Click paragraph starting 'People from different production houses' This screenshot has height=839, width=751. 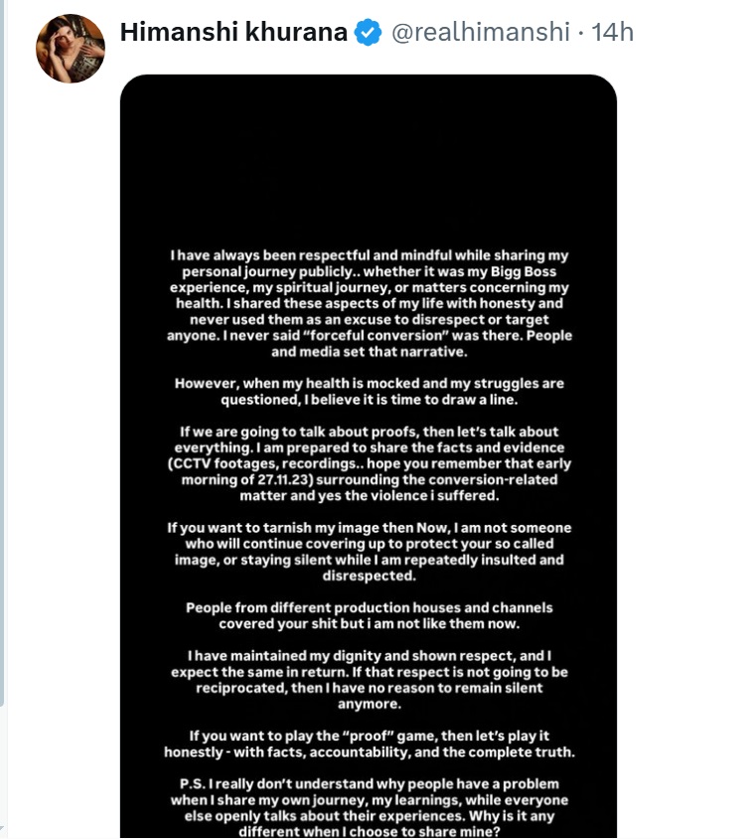click(370, 616)
